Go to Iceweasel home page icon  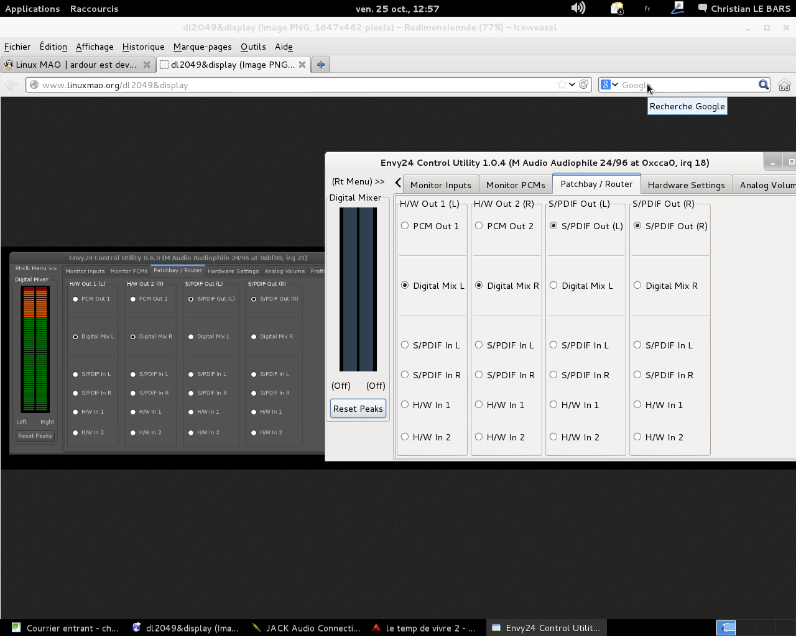(784, 85)
